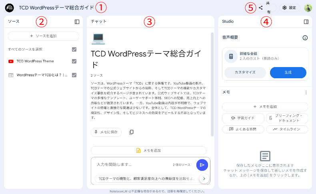Image resolution: width=316 pixels, height=194 pixels.
Task: Click 2個のソース label in input box
Action: [x=181, y=165]
